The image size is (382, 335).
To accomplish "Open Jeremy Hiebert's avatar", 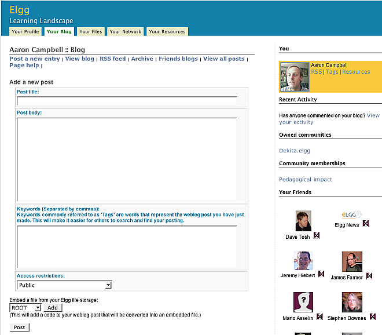I will [303, 261].
